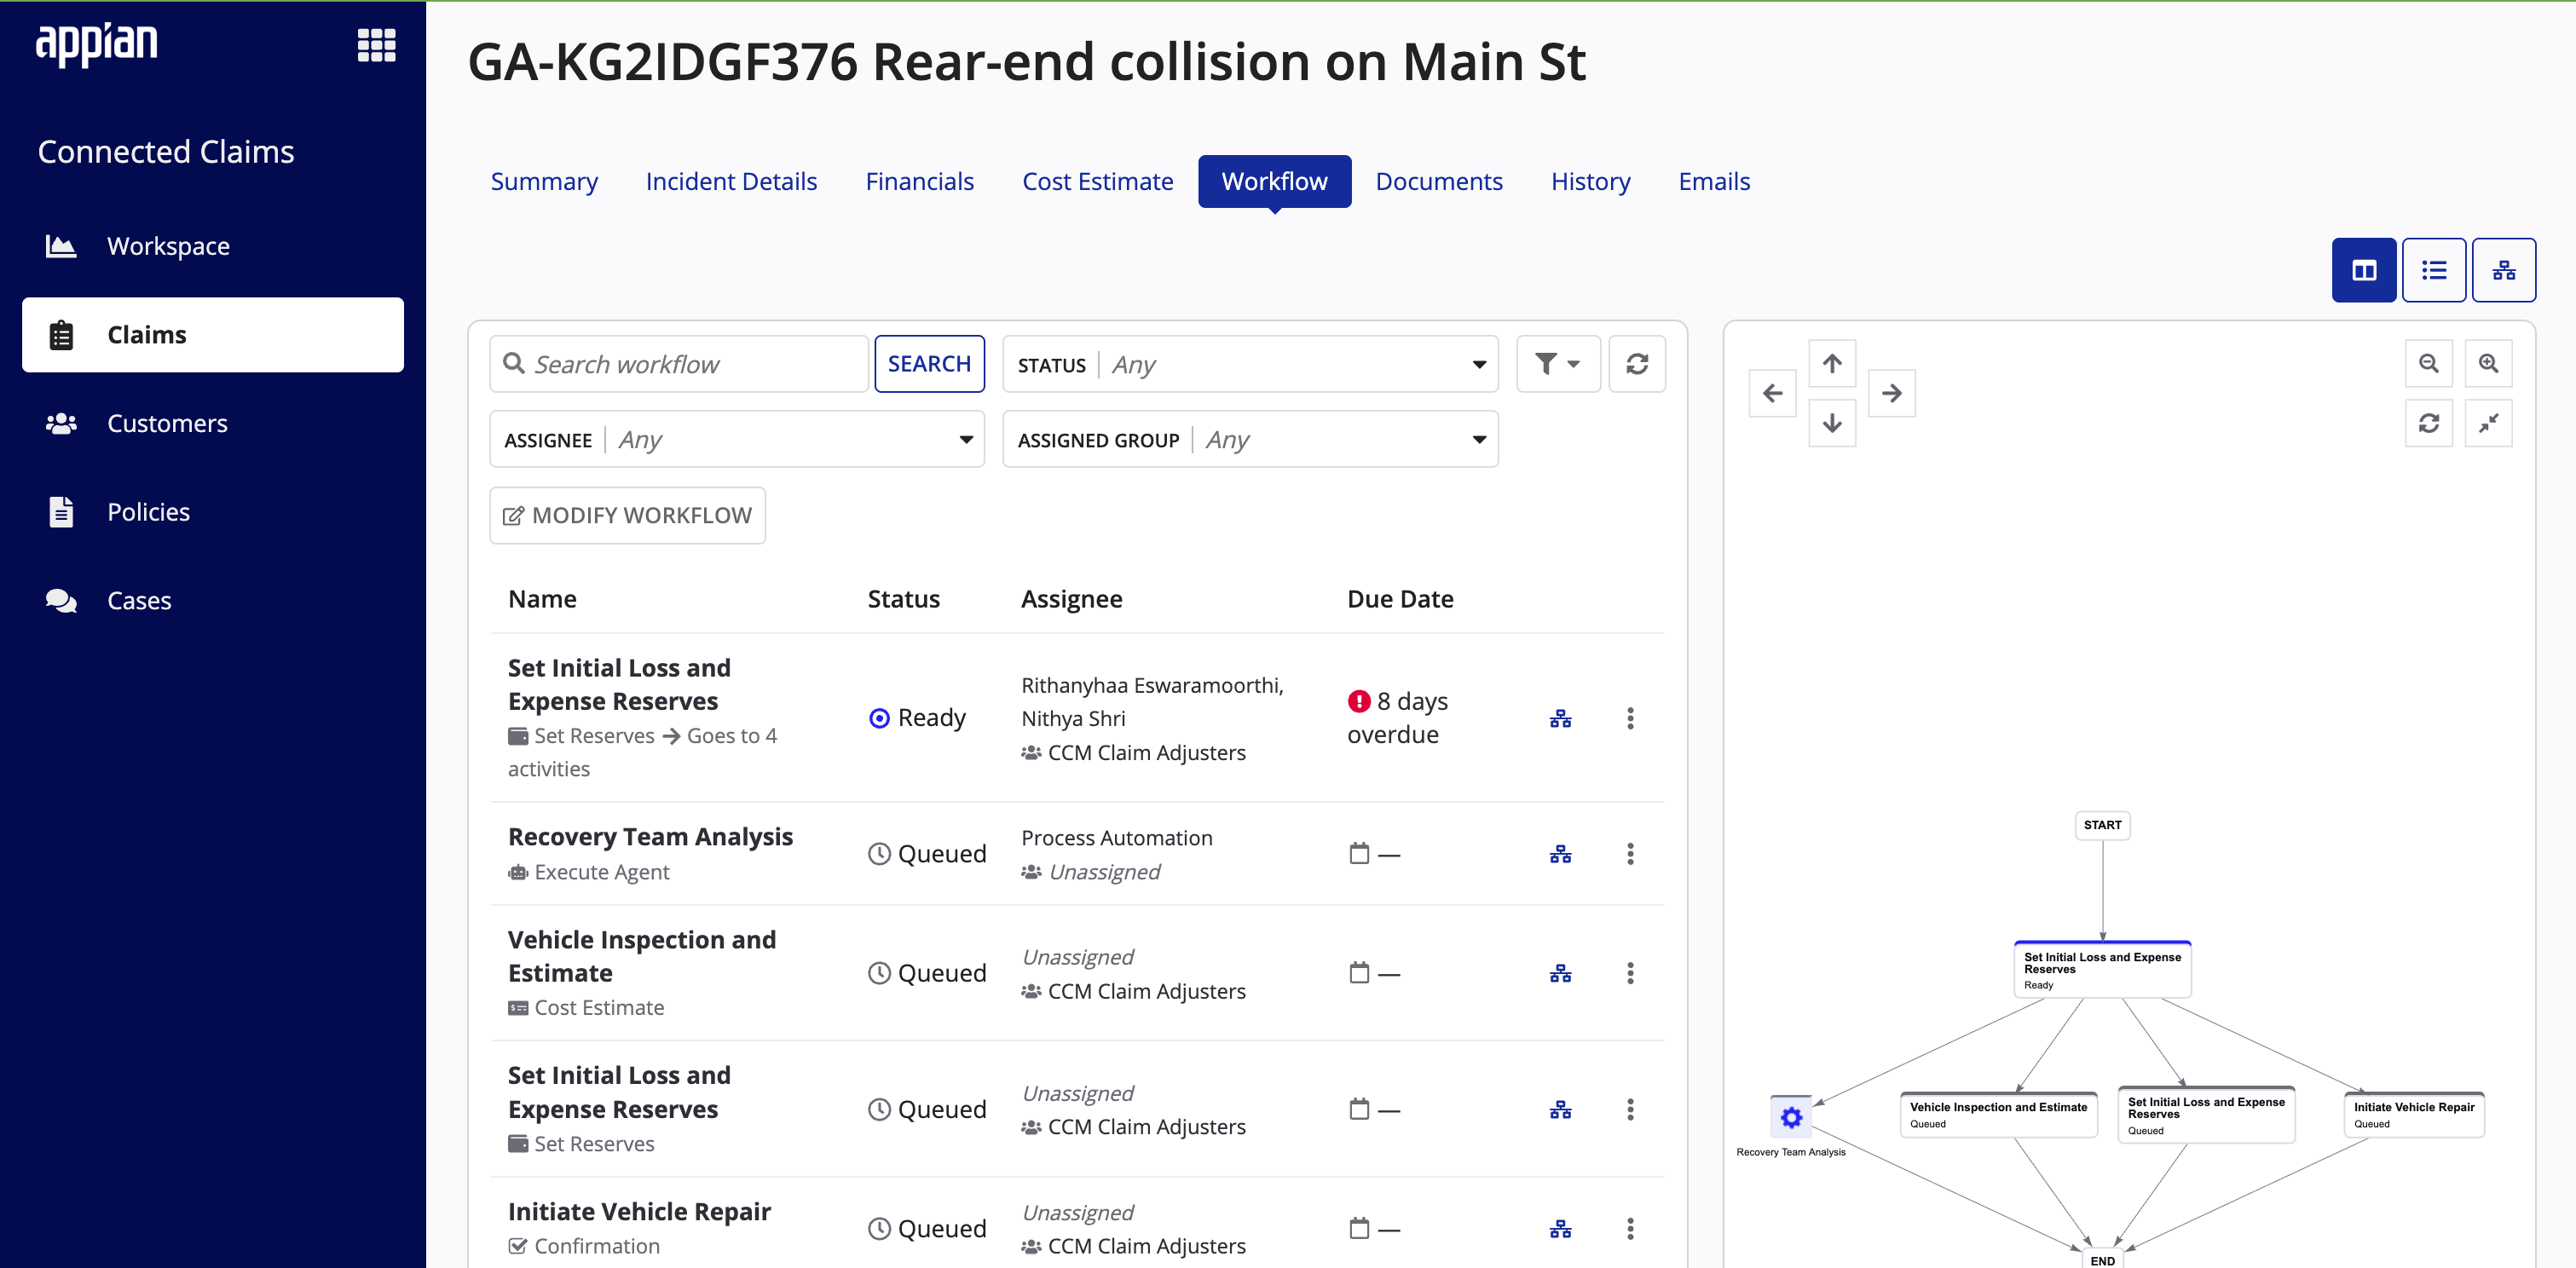Open the Emails tab
The image size is (2576, 1268).
[1714, 182]
